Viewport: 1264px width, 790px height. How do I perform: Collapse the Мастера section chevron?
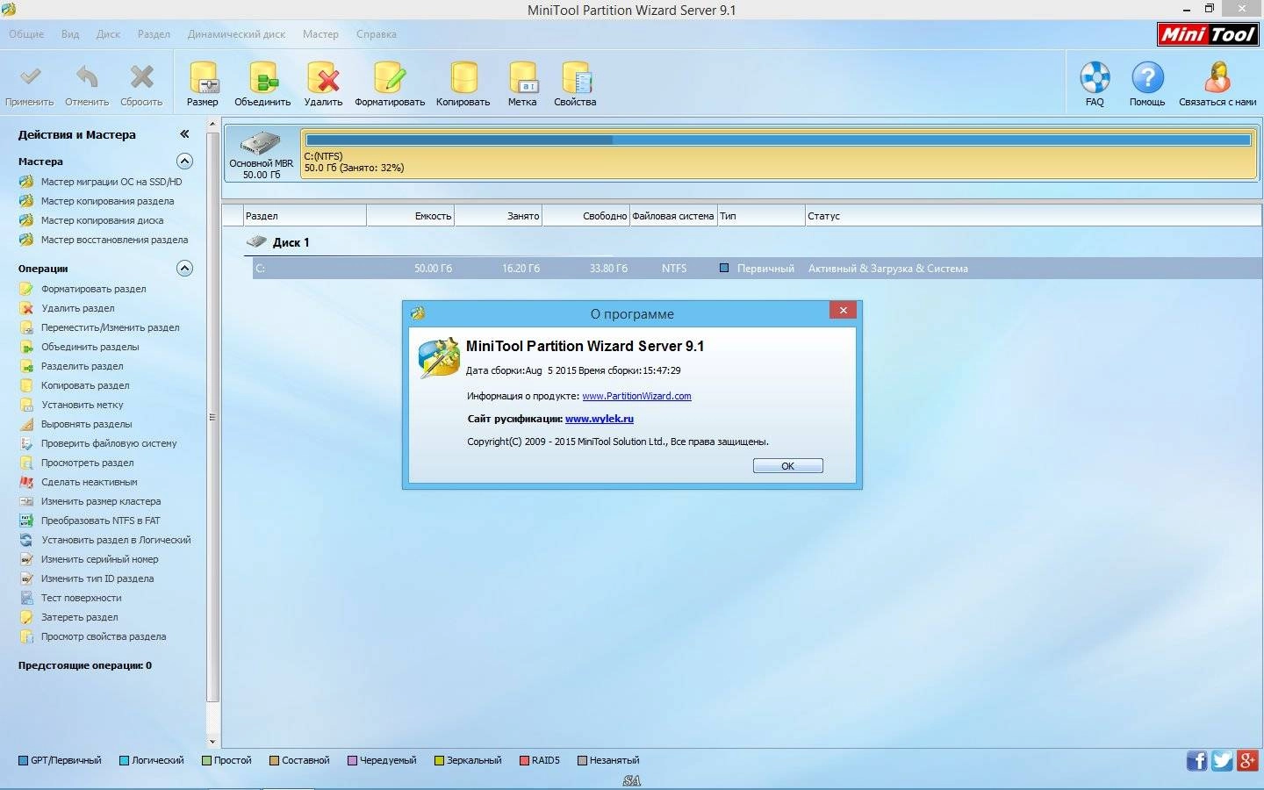pyautogui.click(x=184, y=161)
